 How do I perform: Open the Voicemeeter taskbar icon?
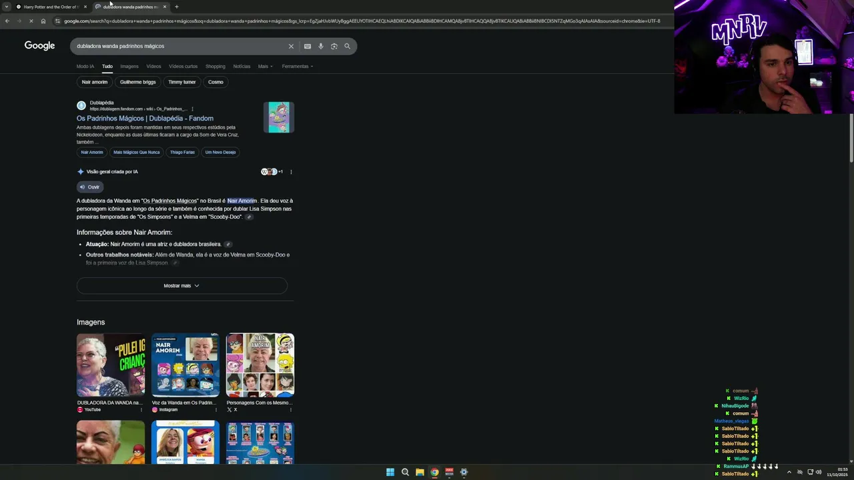(449, 472)
